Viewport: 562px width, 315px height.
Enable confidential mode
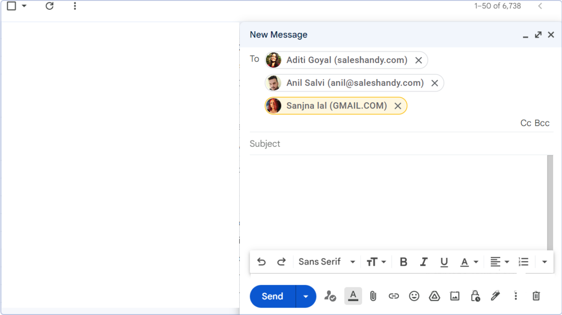tap(475, 296)
